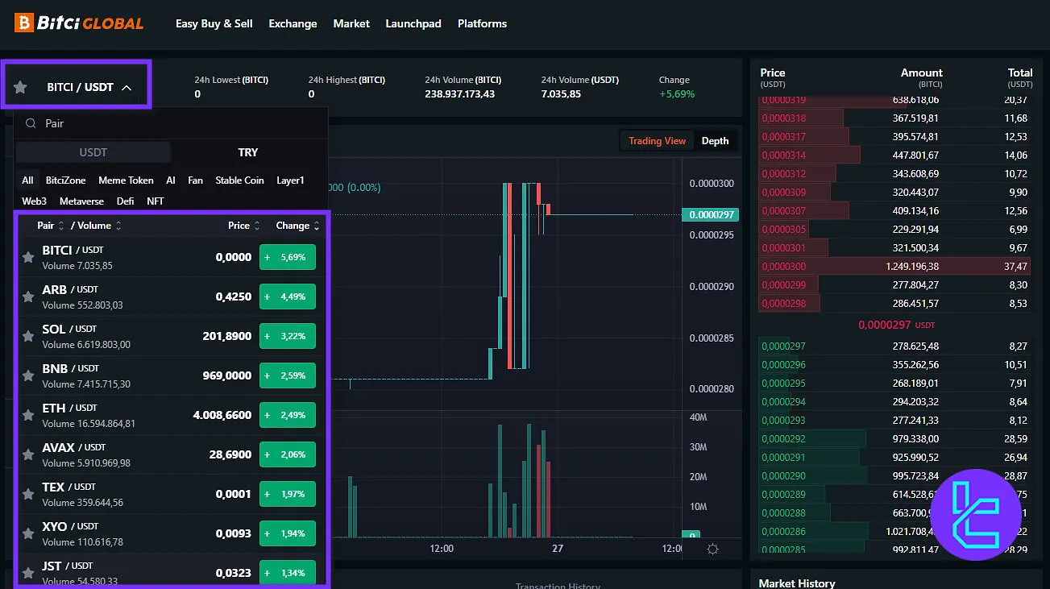The width and height of the screenshot is (1050, 589).
Task: Open the Exchange menu
Action: coord(293,23)
